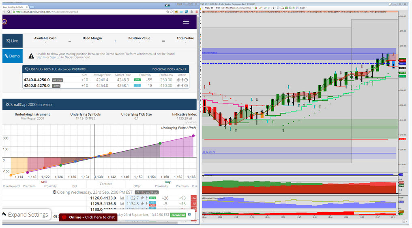Click the 250.00 profit/loss value
Image resolution: width=412 pixels, height=228 pixels.
point(166,80)
